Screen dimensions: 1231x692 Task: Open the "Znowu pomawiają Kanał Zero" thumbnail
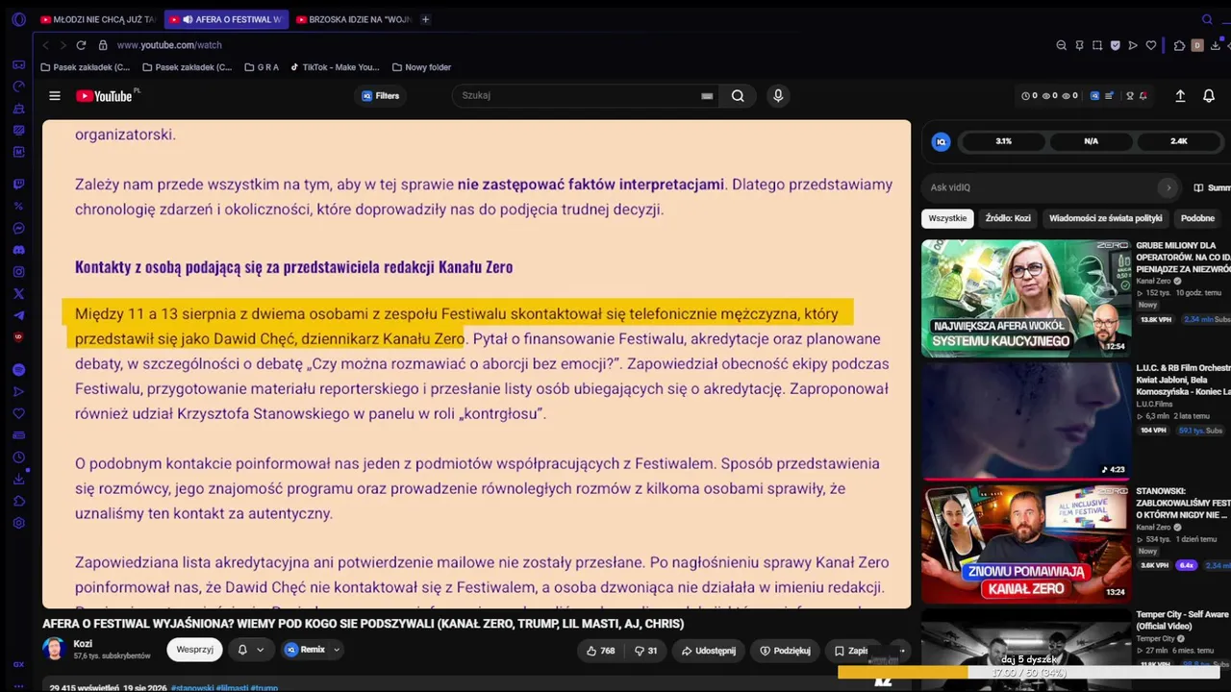1026,544
